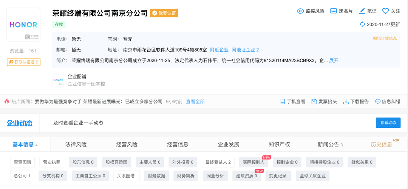Click the 股东信息 0 chip
This screenshot has width=408, height=189.
pos(84,162)
